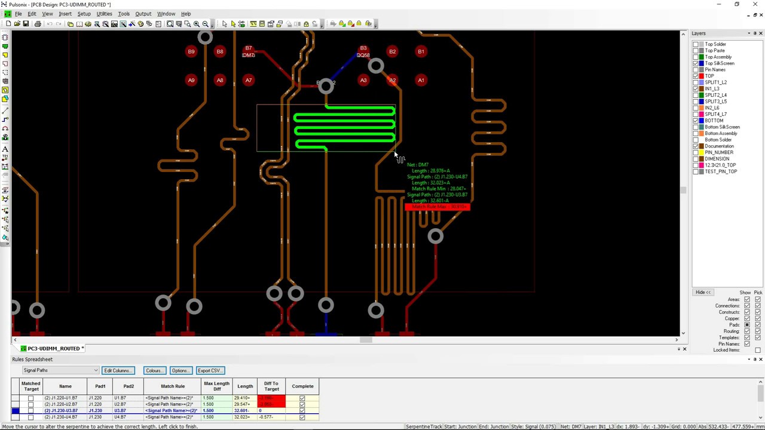Collapse the panel using Hide button

(703, 292)
